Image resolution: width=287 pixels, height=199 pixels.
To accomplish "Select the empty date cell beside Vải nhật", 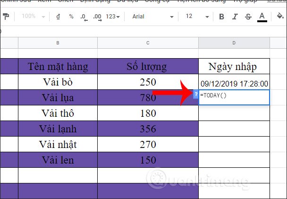I will [x=234, y=144].
